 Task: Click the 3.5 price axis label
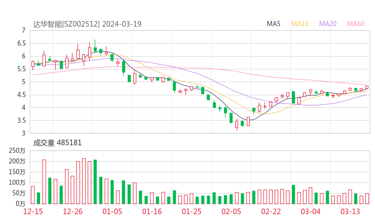[20, 121]
